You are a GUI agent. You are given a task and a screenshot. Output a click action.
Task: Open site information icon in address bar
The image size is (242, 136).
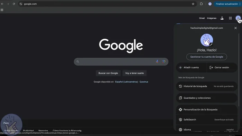coord(21,4)
